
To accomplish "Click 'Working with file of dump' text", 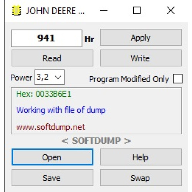I will click(61, 110).
